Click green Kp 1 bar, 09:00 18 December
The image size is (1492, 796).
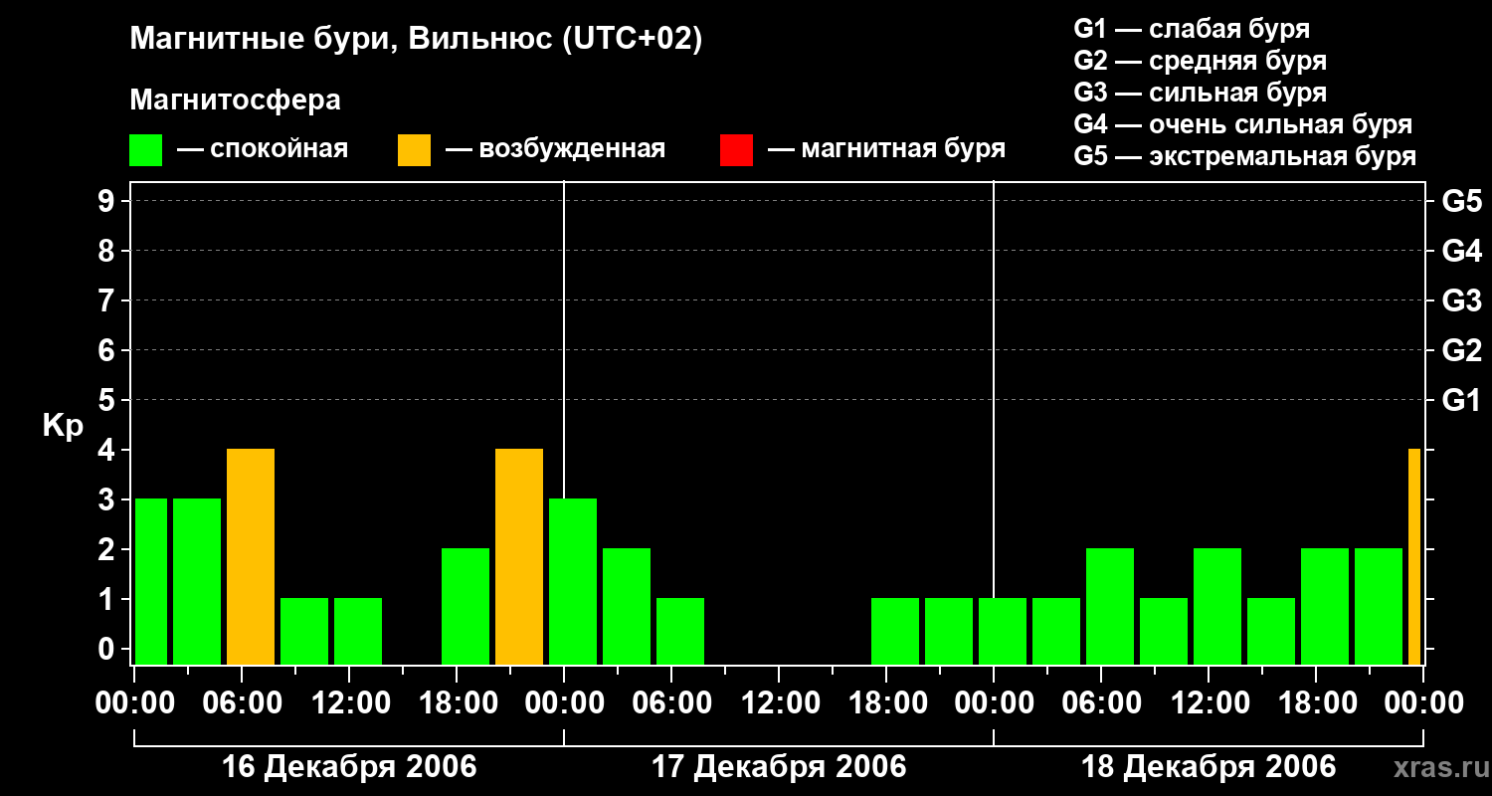click(1164, 632)
